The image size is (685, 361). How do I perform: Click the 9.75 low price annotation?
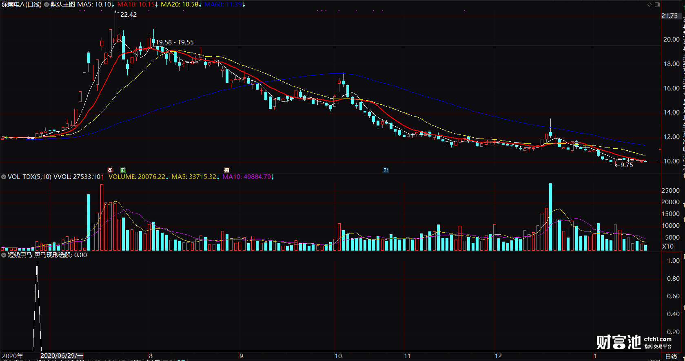(627, 165)
